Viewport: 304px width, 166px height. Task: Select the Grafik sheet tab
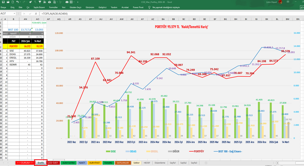click(41, 163)
